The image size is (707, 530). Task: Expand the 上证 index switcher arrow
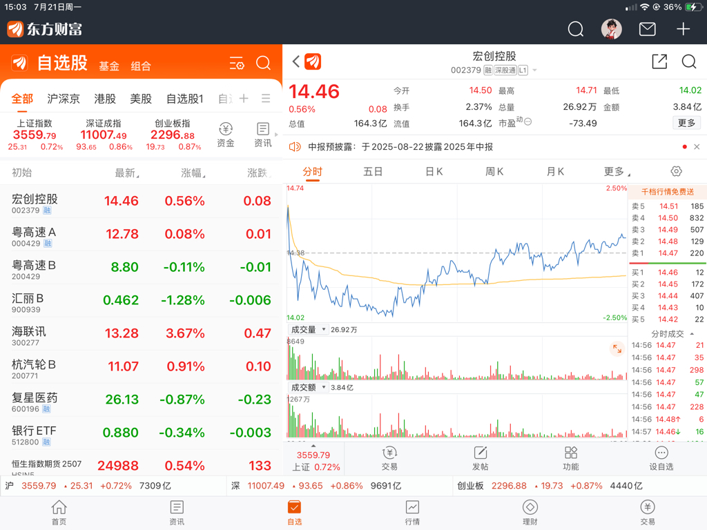[313, 446]
